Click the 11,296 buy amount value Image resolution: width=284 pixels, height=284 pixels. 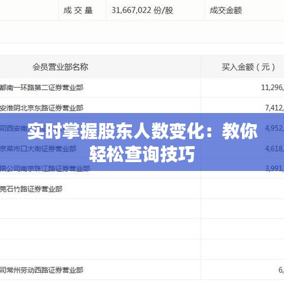tap(273, 88)
